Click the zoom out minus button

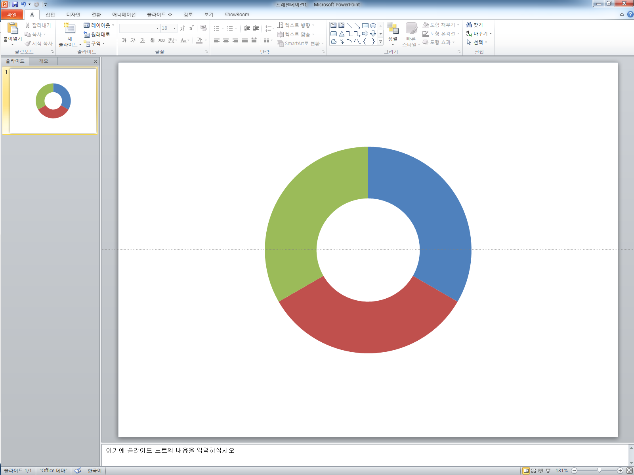click(x=574, y=471)
